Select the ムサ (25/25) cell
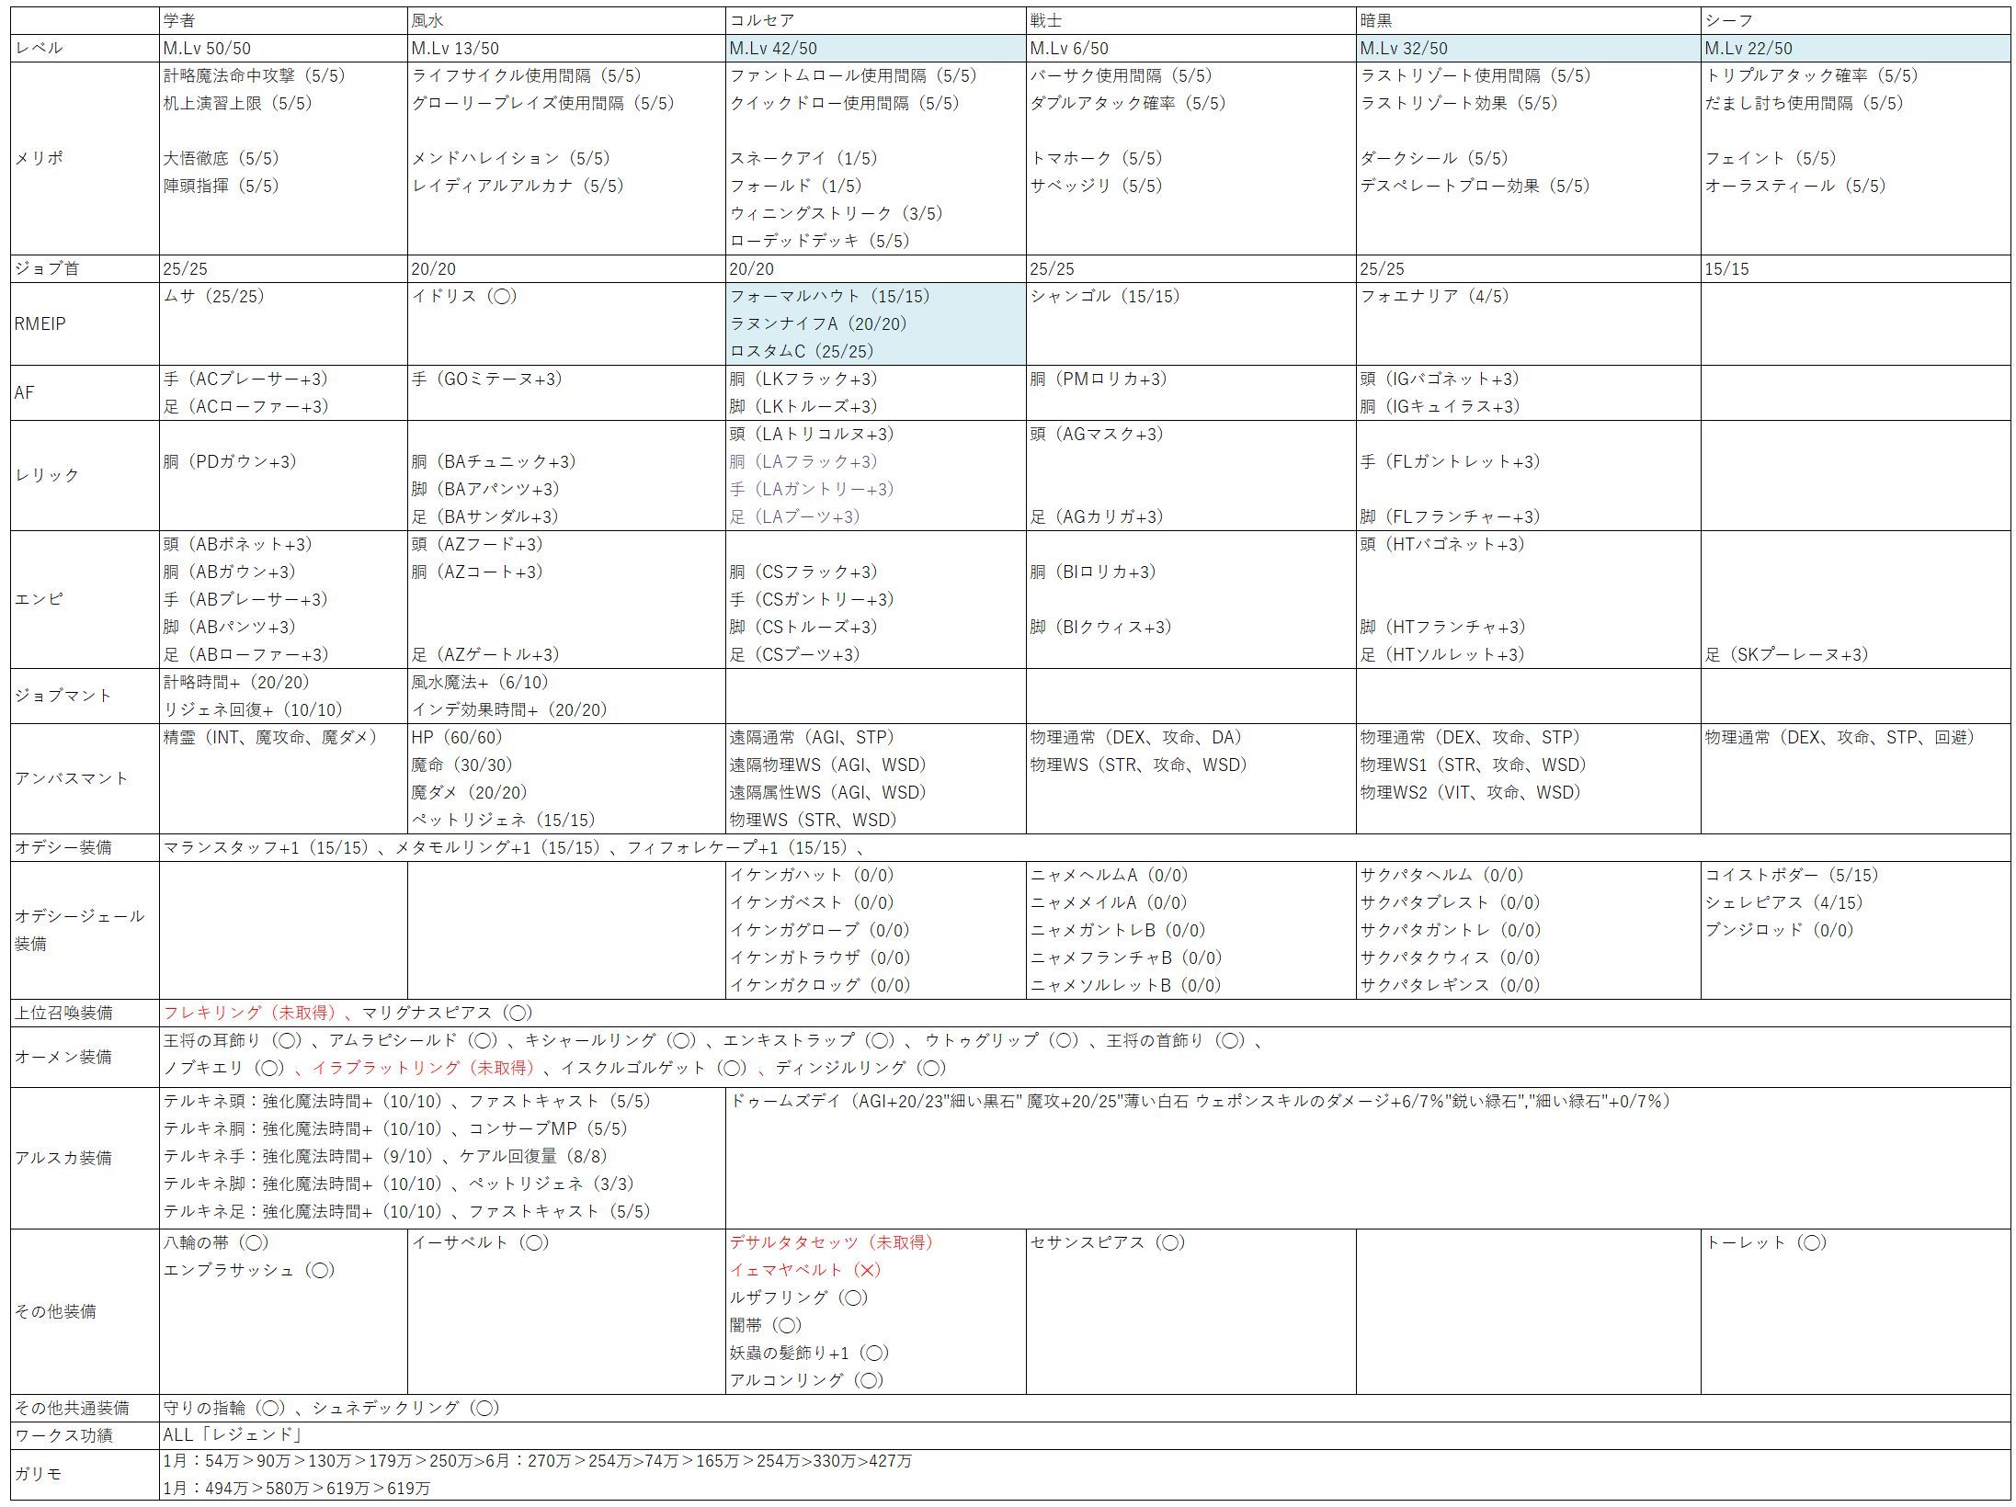2016x1507 pixels. 214,296
